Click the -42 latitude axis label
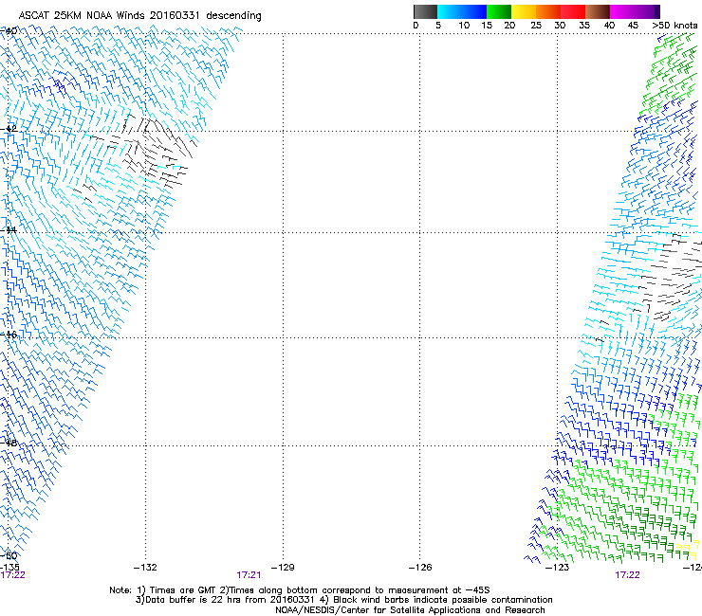The height and width of the screenshot is (616, 702). (x=9, y=129)
